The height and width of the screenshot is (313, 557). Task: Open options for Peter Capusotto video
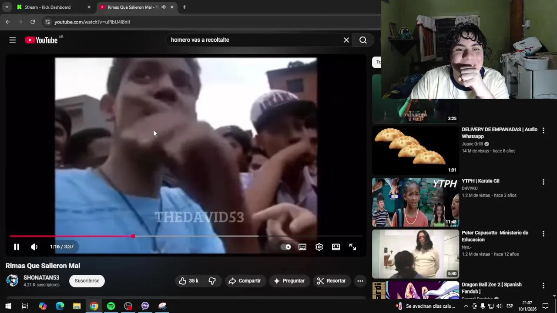click(x=543, y=233)
